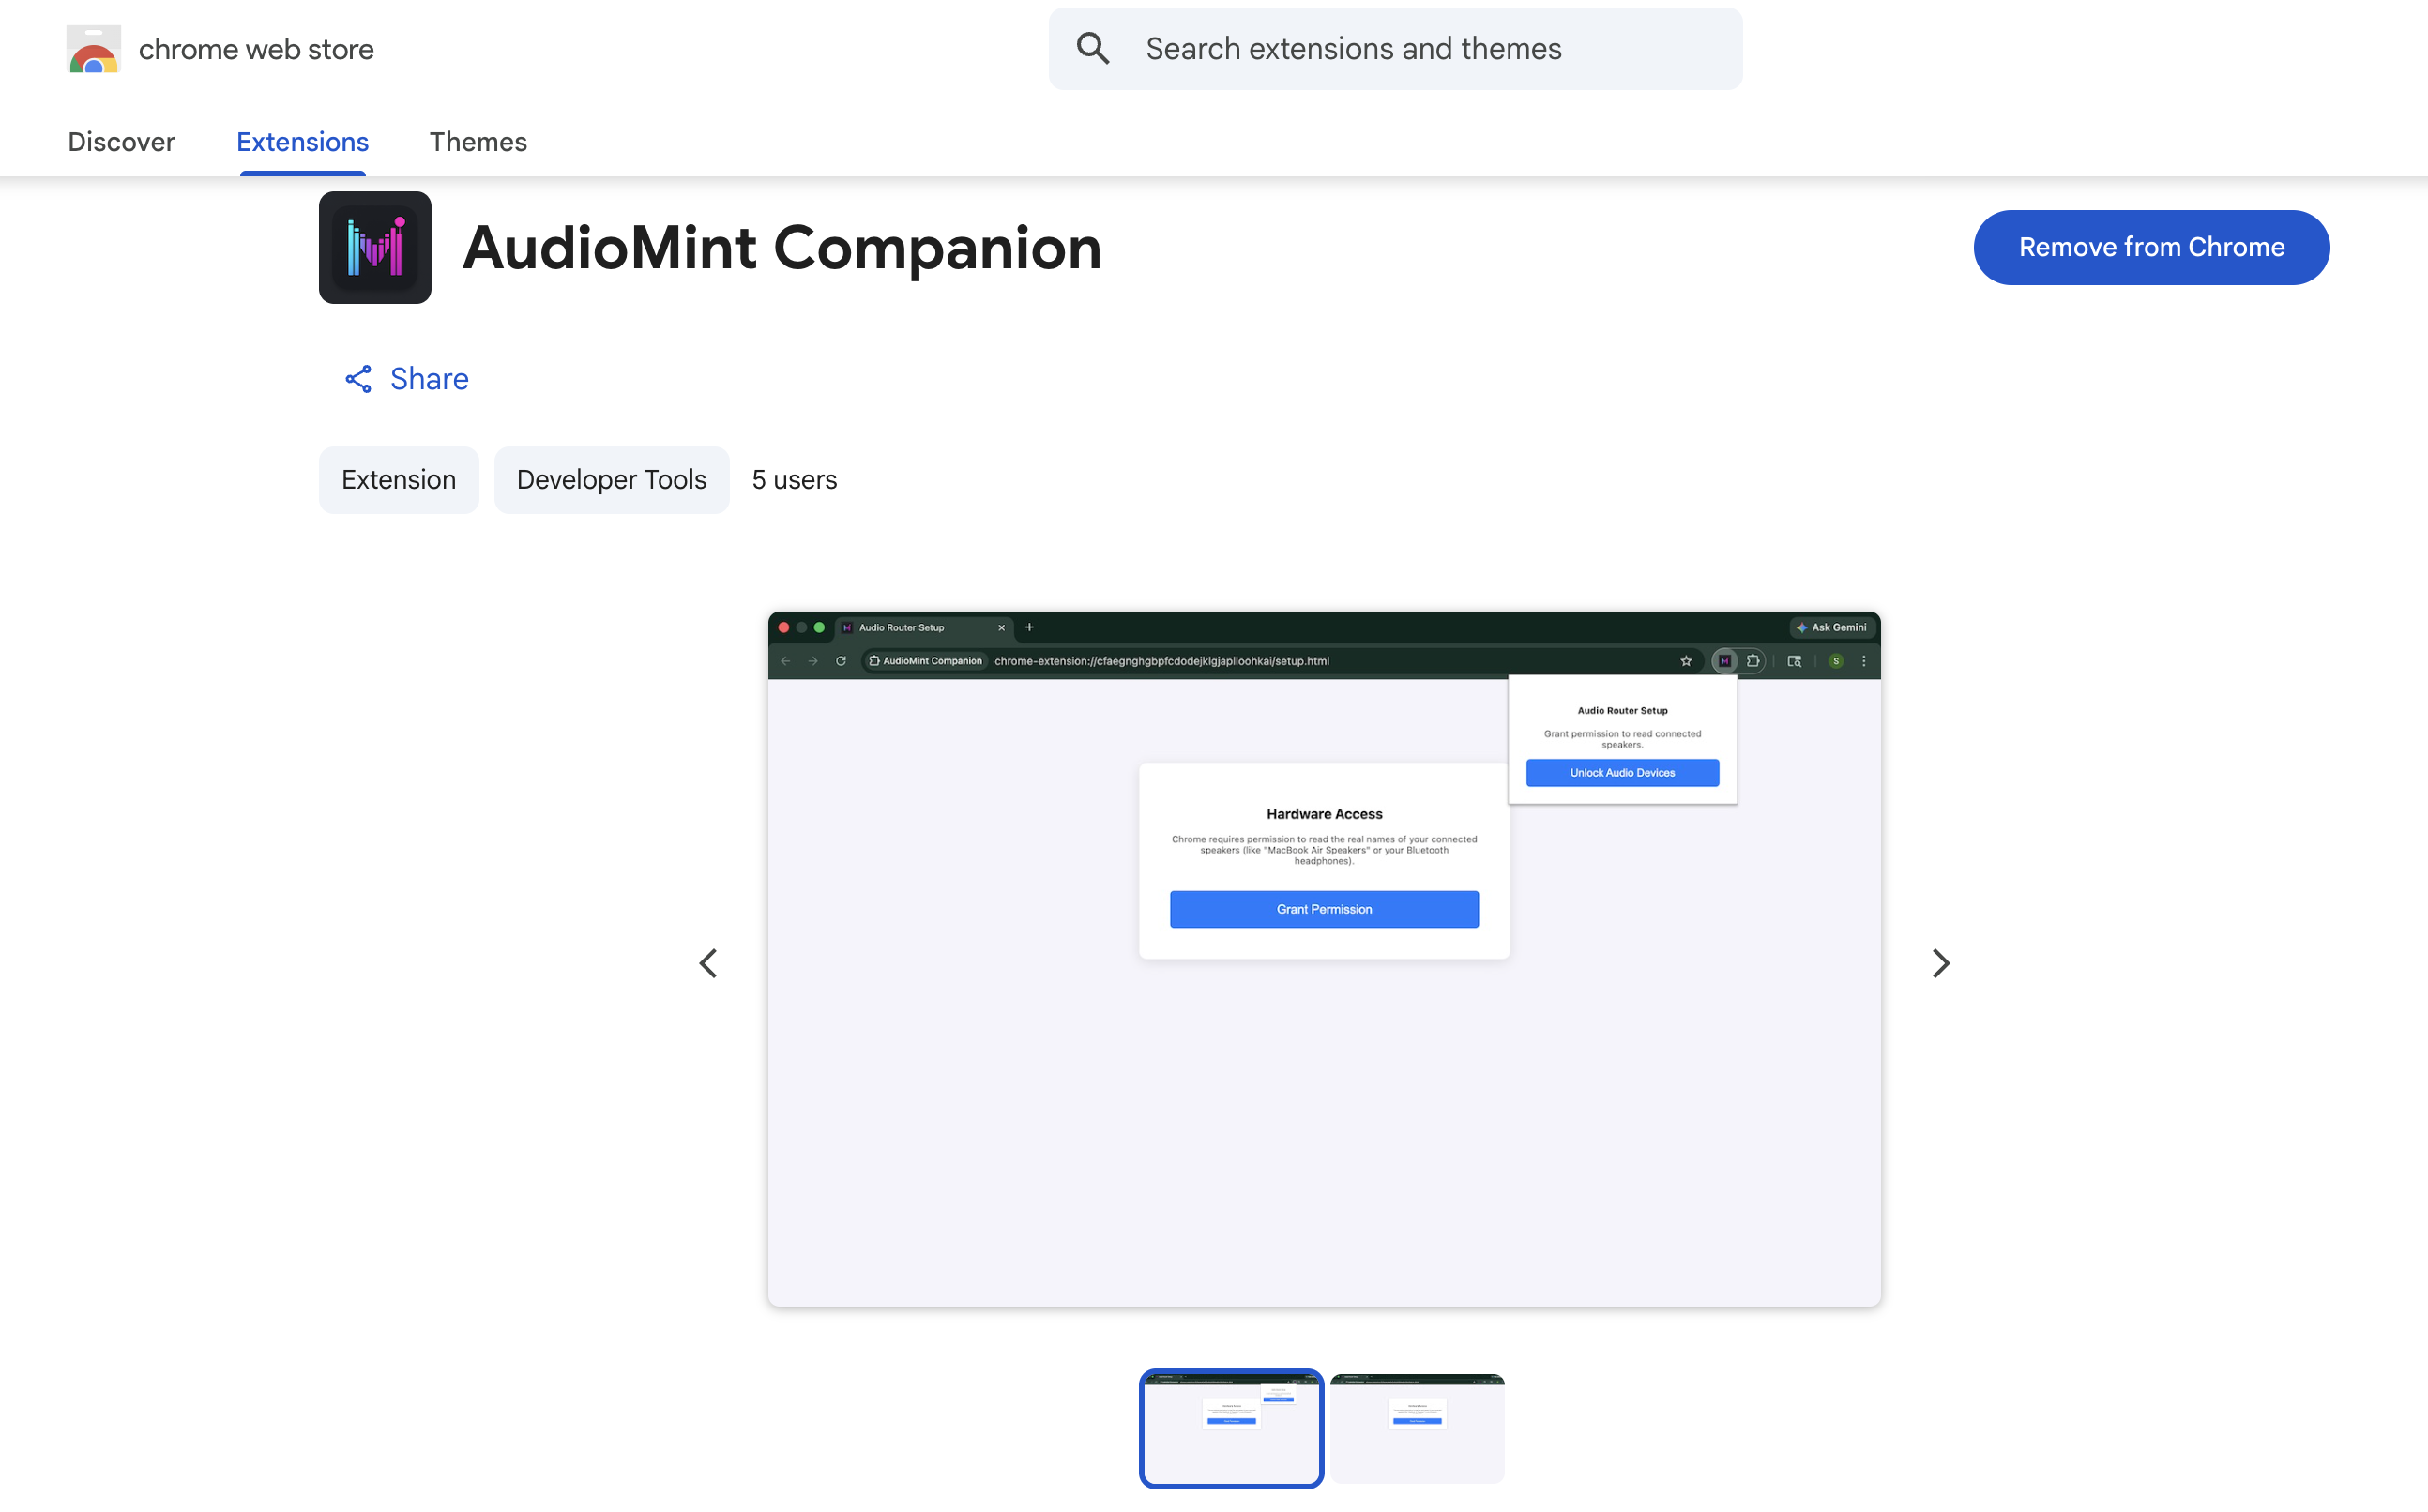Click the Share icon

tap(358, 379)
